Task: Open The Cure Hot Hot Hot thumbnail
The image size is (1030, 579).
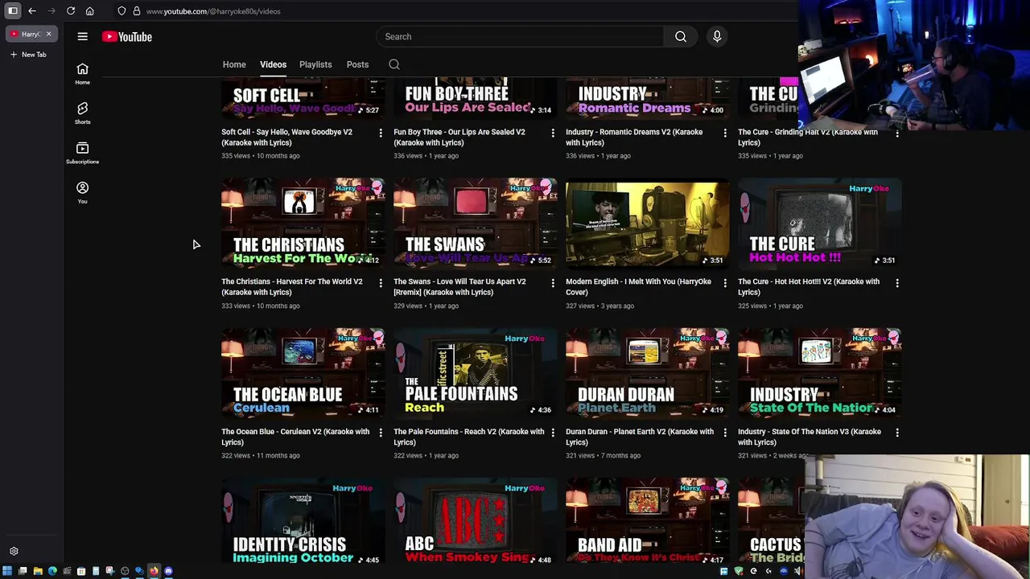Action: click(819, 223)
